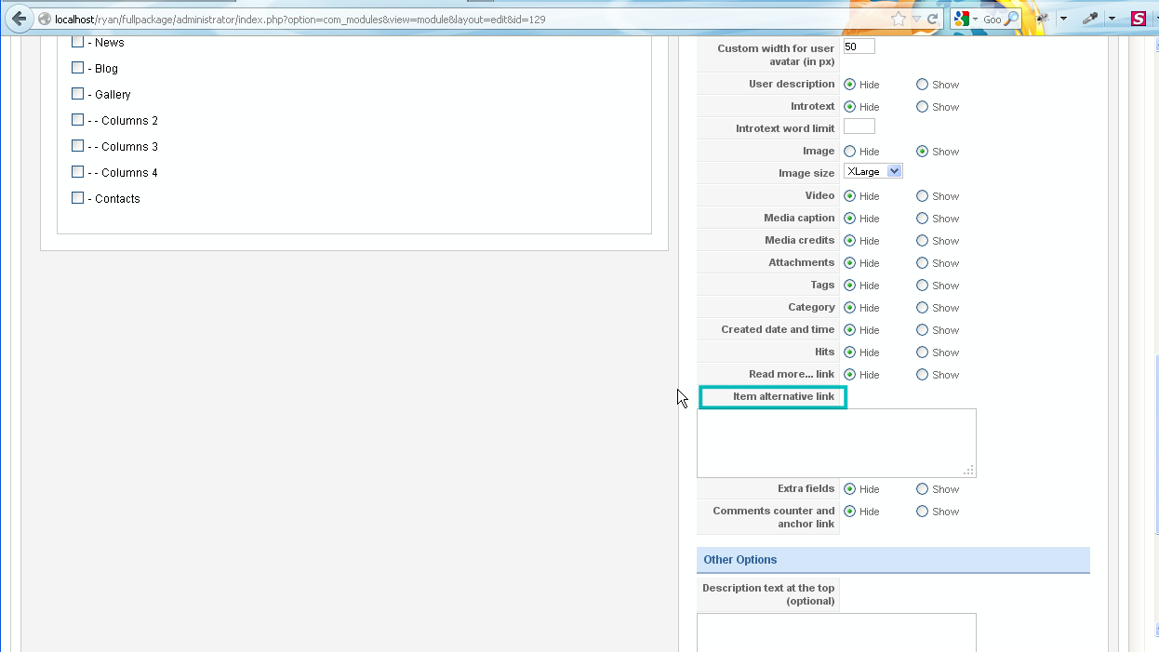Open the Google search engine dropdown
Viewport: 1159px width, 652px height.
[975, 19]
